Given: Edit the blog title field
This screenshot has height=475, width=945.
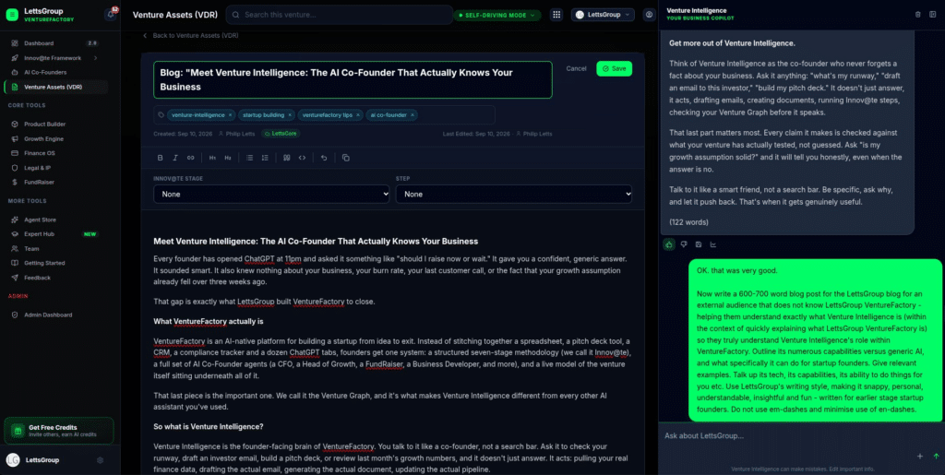Looking at the screenshot, I should coord(353,79).
